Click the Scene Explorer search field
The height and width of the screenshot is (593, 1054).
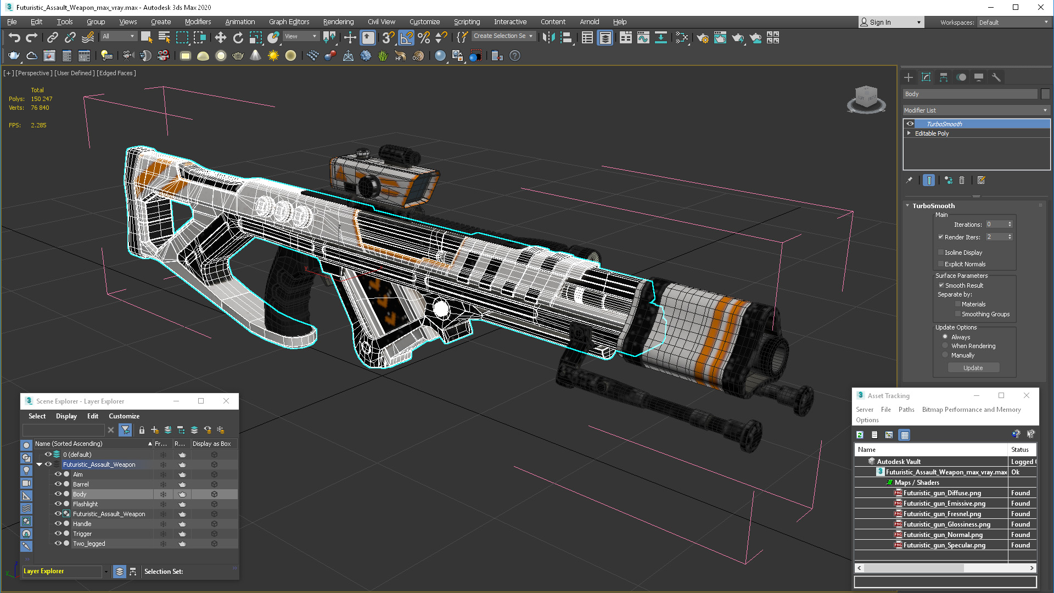pyautogui.click(x=63, y=430)
